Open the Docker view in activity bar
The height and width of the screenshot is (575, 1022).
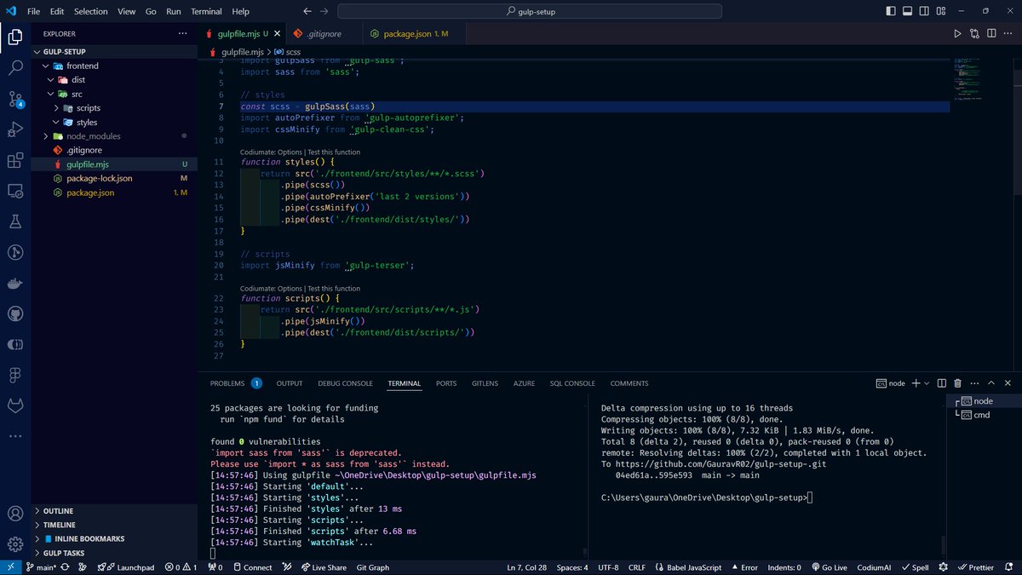pos(15,283)
